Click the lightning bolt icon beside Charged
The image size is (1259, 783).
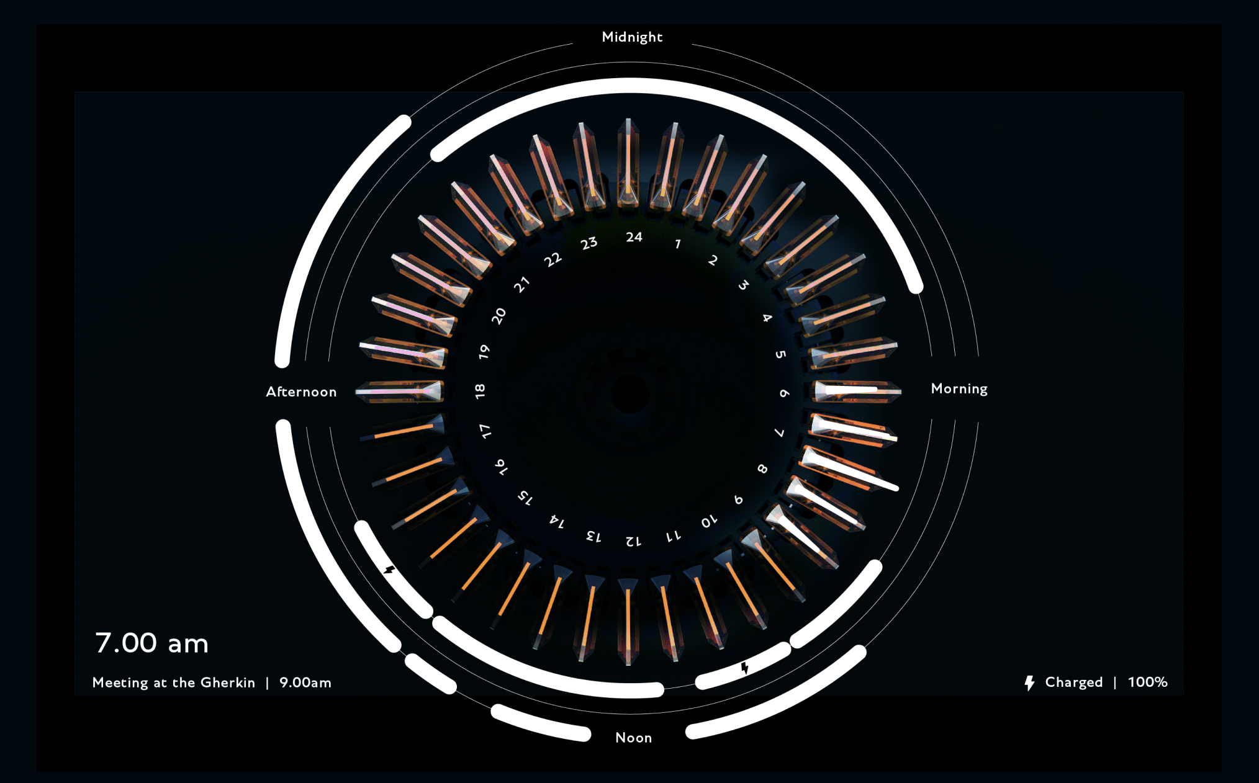point(1029,682)
